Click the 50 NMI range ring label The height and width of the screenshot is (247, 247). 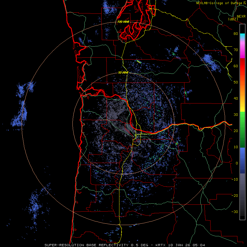tap(123, 73)
